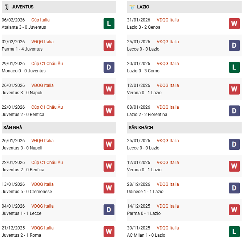
Task: Open the Cúp C1 Châu Âu link dated 29/01/2026
Action: (47, 64)
